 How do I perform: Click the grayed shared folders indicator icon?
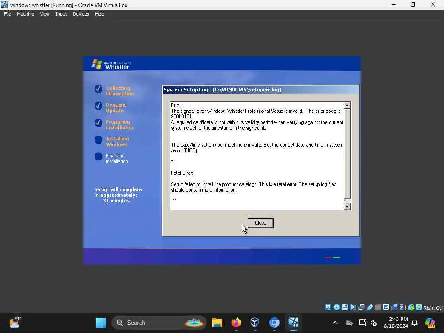pyautogui.click(x=378, y=307)
